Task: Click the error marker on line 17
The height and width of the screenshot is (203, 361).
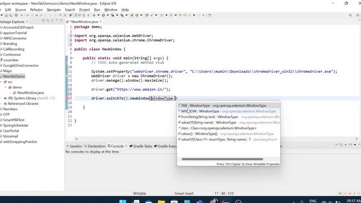Action: pos(67,98)
